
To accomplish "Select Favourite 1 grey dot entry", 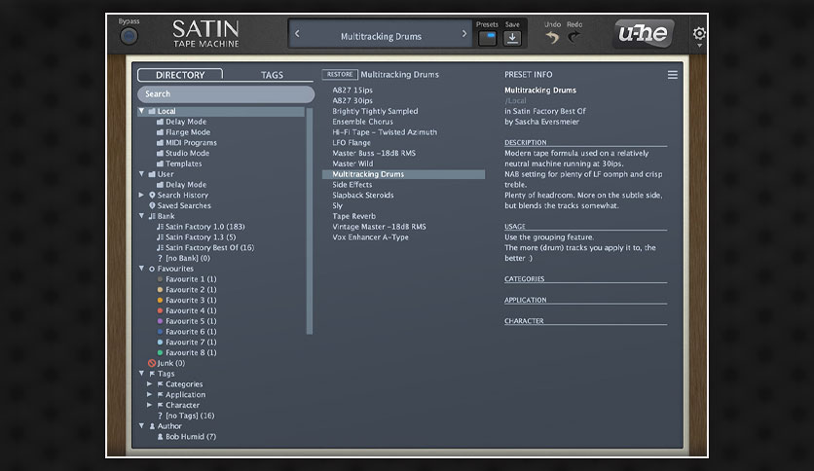I will 186,279.
